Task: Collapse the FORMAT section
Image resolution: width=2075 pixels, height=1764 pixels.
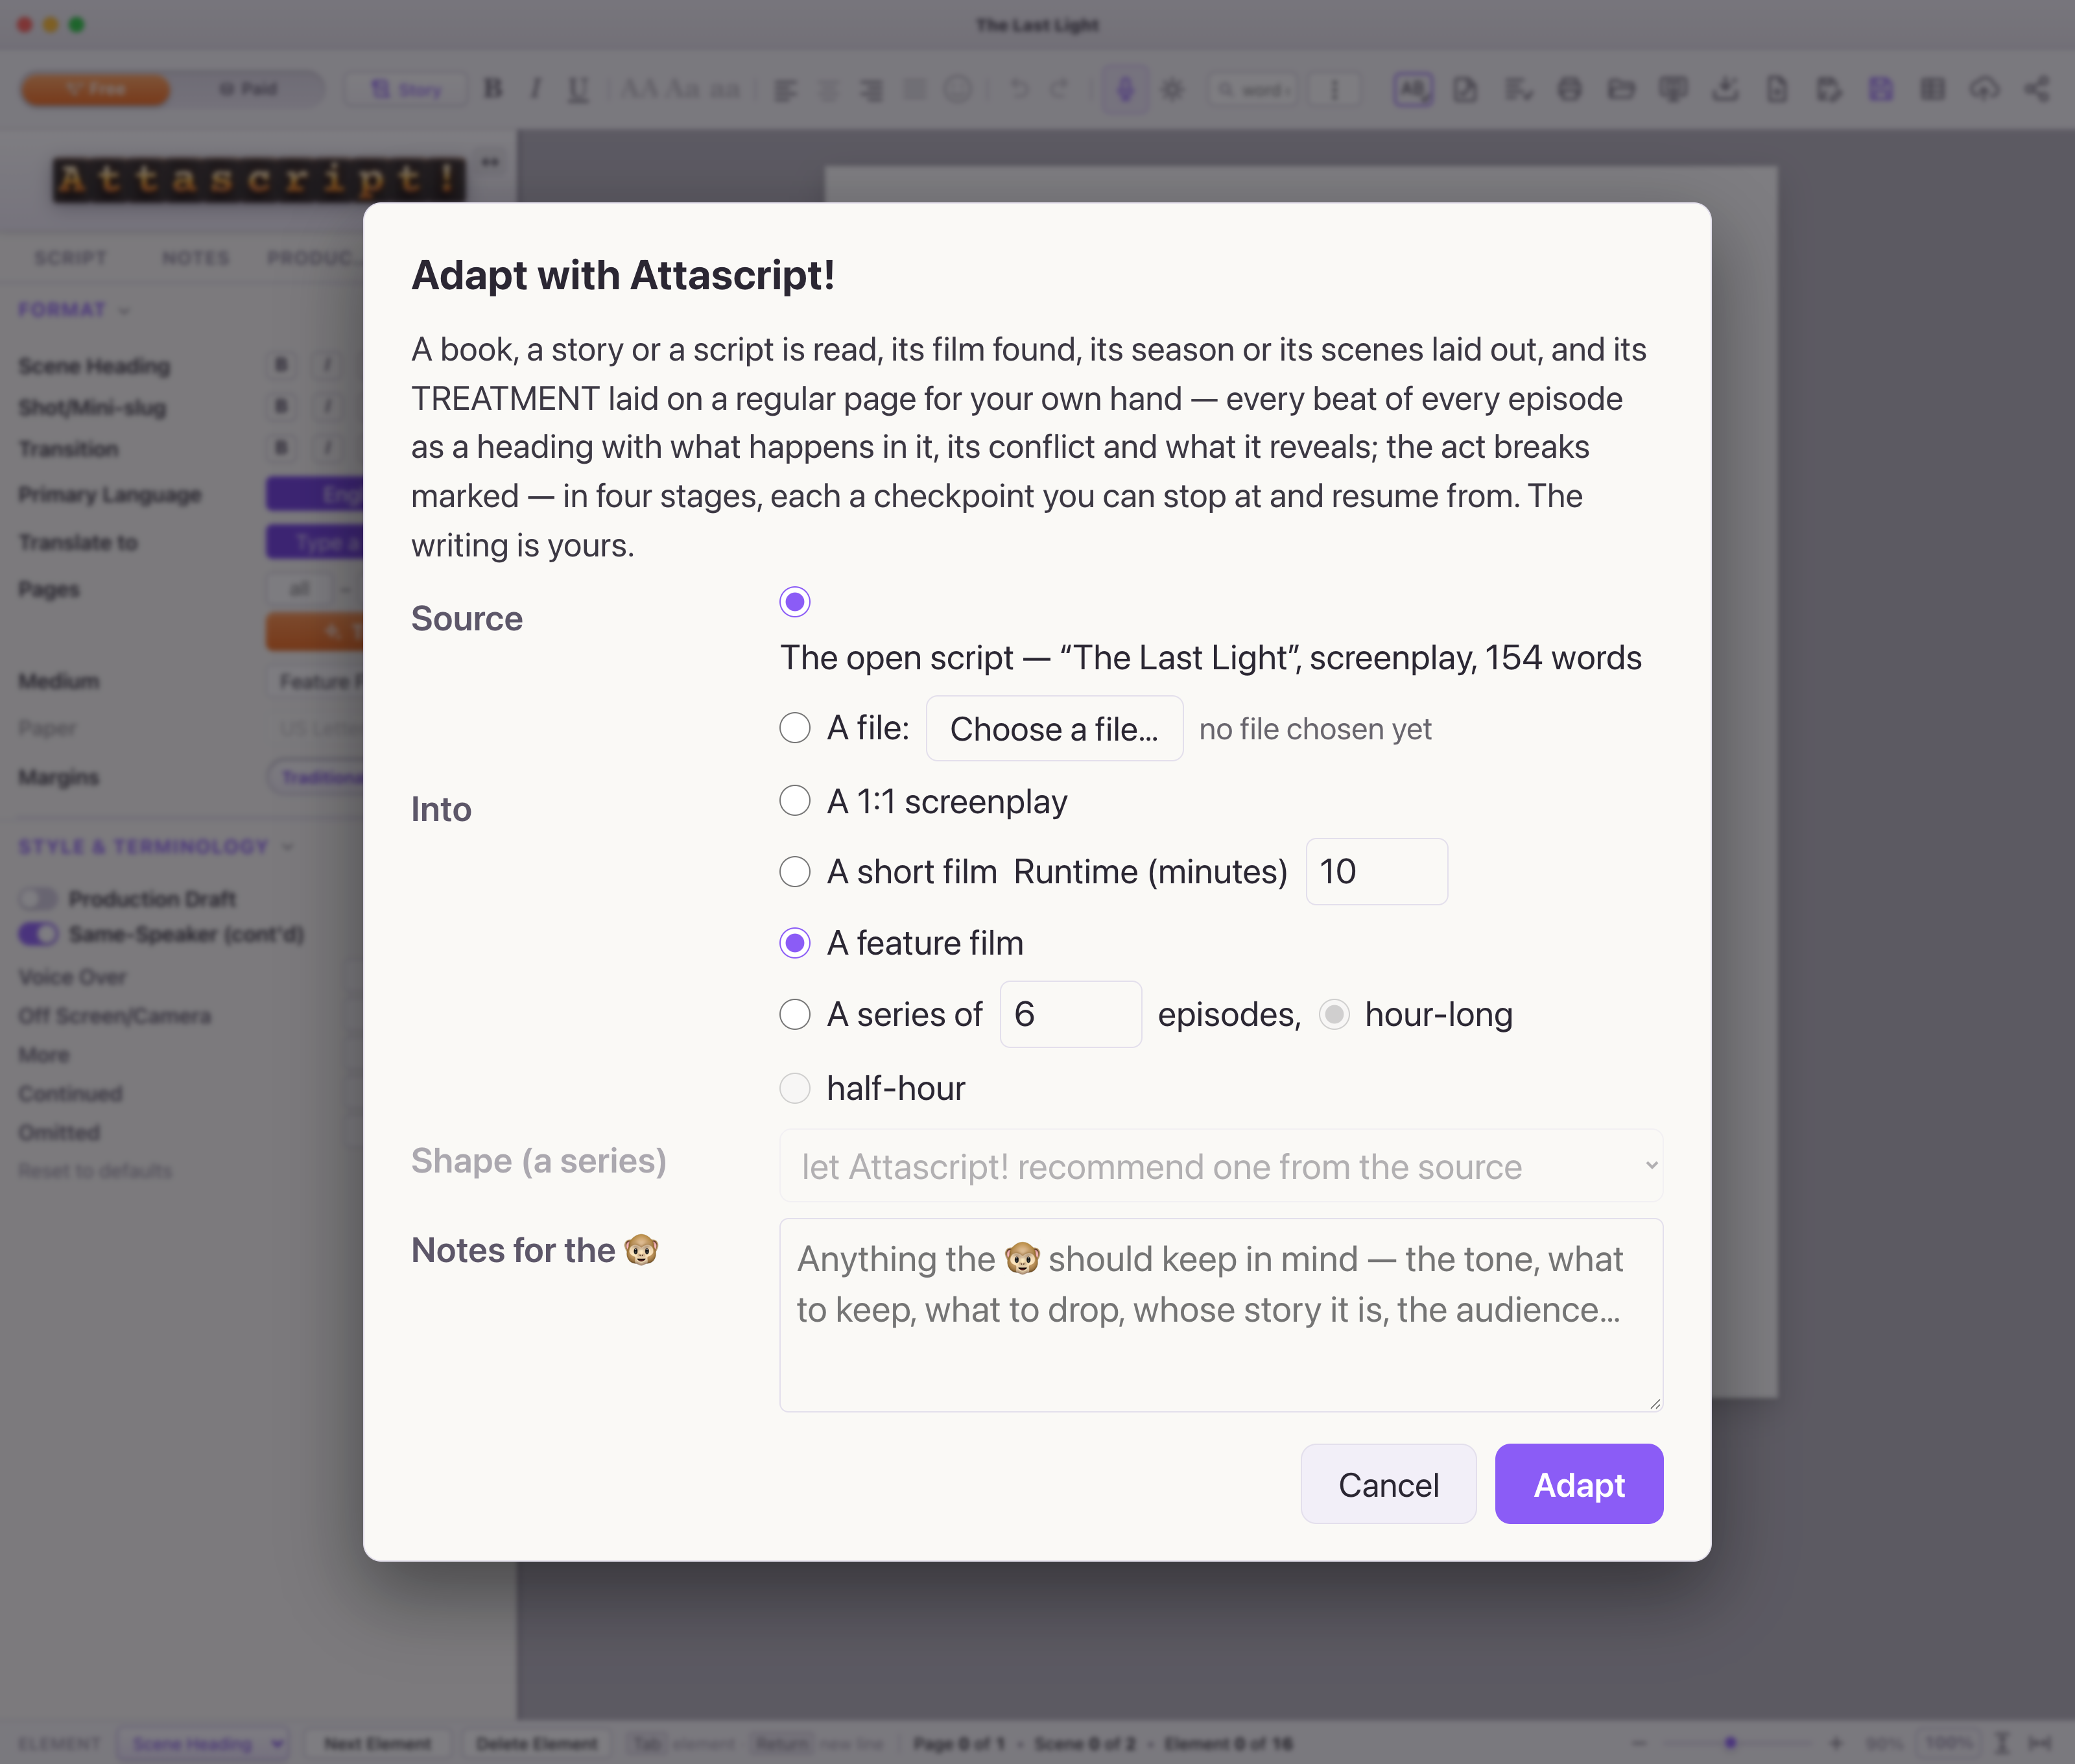Action: 74,310
